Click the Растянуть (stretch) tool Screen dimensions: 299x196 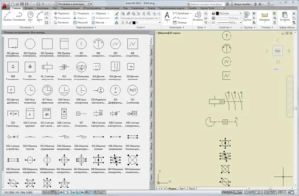pos(61,22)
